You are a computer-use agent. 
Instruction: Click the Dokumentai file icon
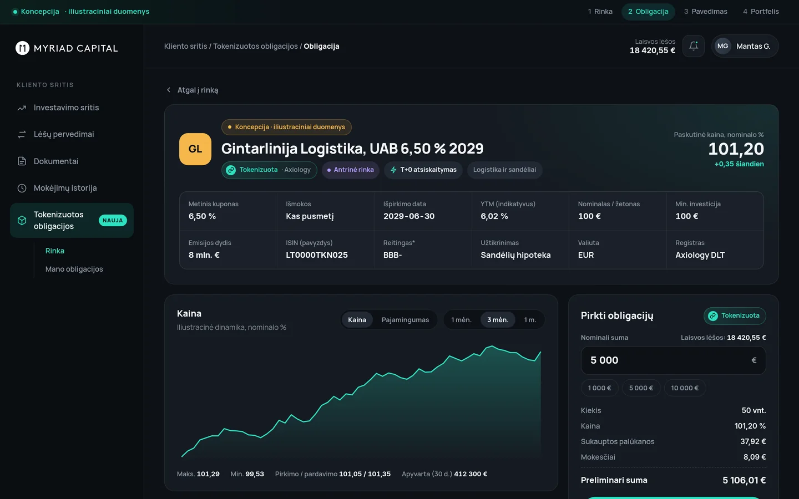pos(22,161)
